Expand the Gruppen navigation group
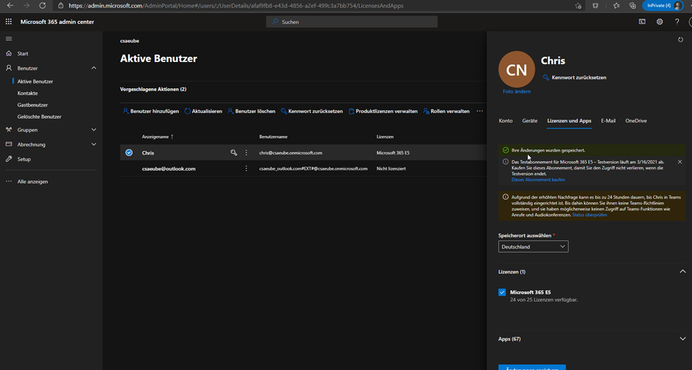This screenshot has width=692, height=370. click(93, 130)
